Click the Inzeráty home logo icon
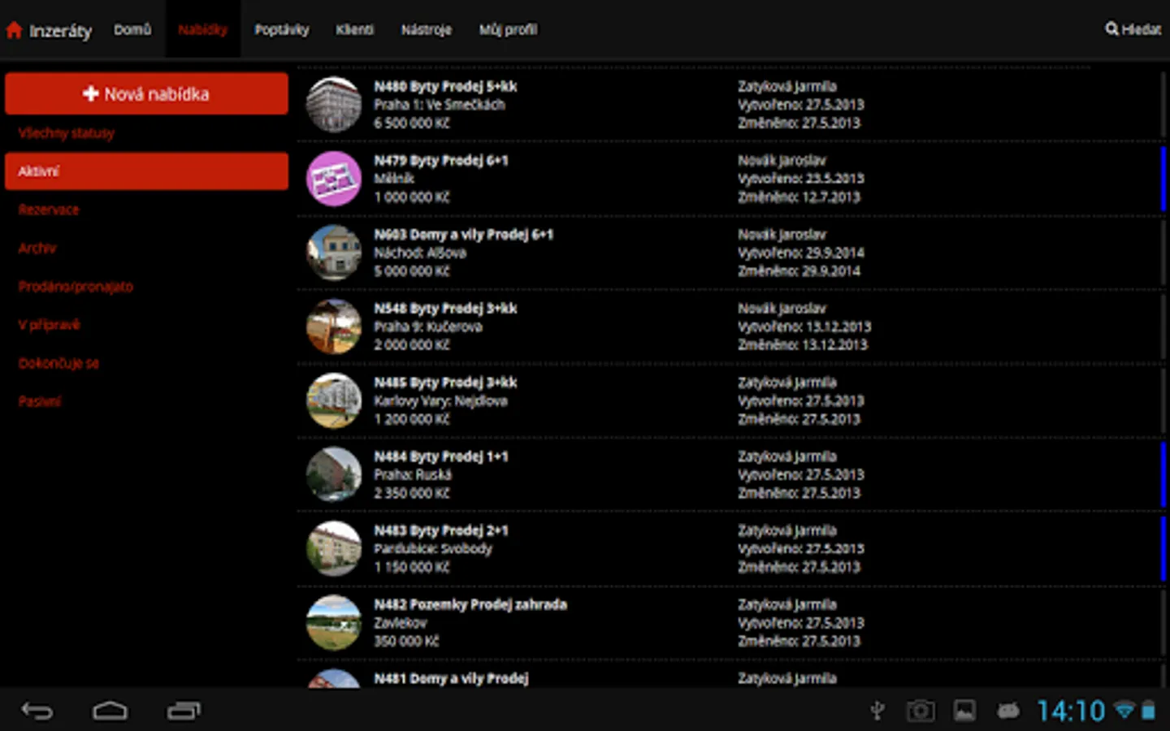 [x=14, y=31]
